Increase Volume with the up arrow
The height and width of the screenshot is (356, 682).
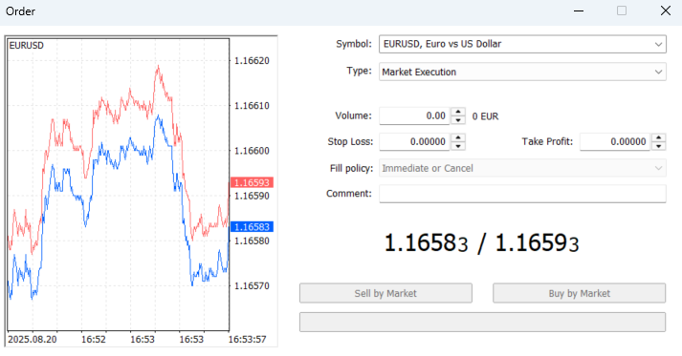point(458,112)
